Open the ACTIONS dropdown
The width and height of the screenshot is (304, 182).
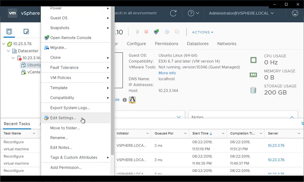203,32
